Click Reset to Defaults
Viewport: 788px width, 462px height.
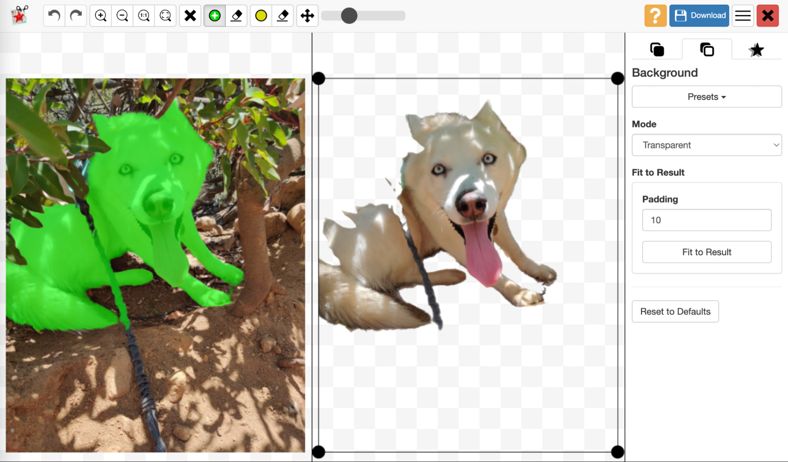[675, 312]
